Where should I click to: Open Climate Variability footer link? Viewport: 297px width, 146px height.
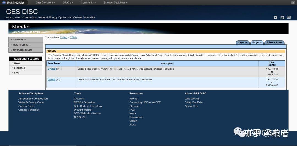point(29,110)
